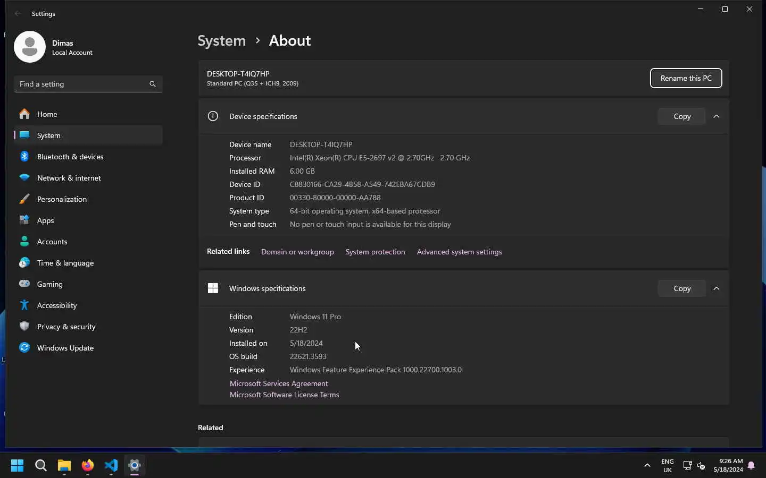Click the Apps icon in the sidebar
The image size is (766, 478).
[x=24, y=220]
